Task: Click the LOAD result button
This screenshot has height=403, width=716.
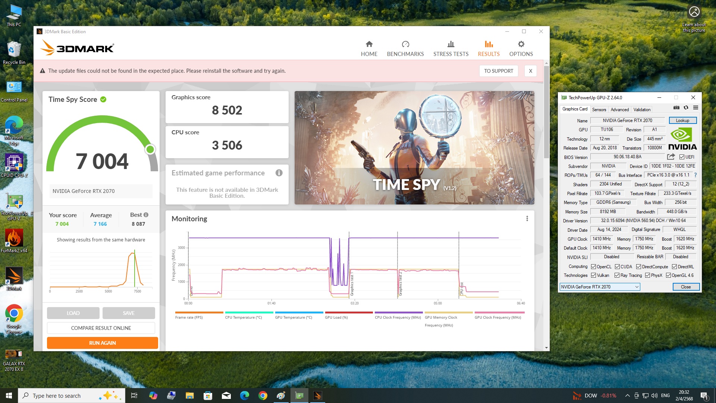Action: (x=73, y=313)
